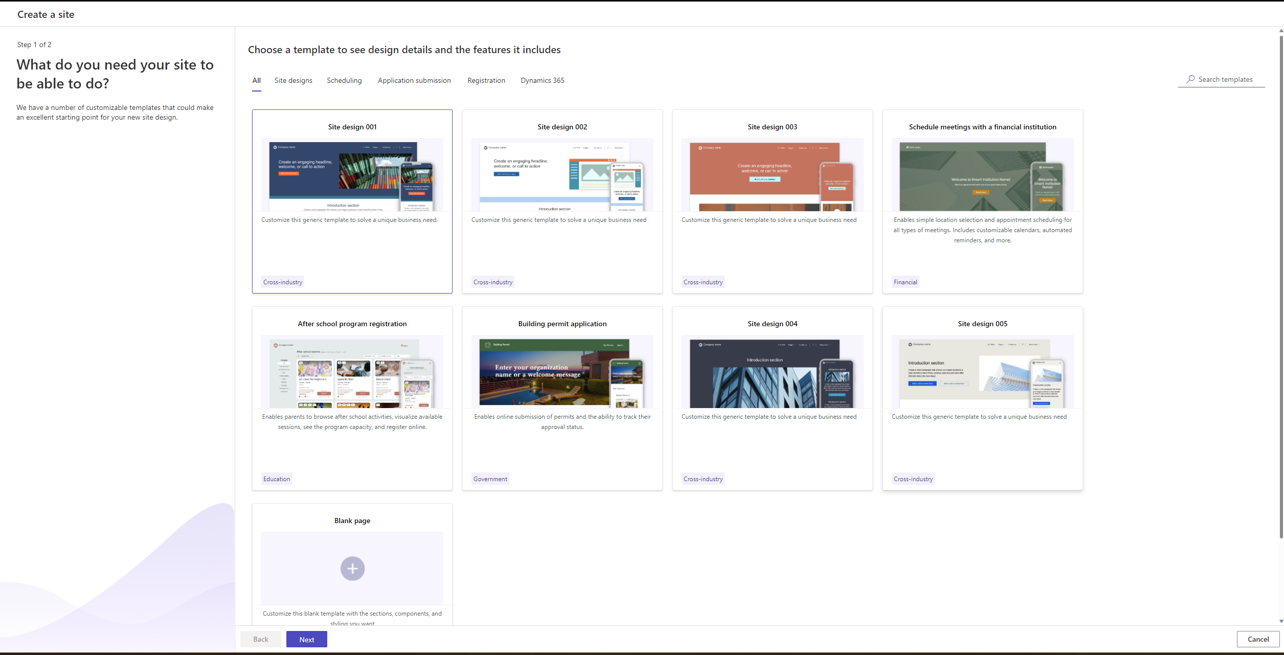This screenshot has height=655, width=1284.
Task: Click the After school program registration icon
Action: pos(352,373)
